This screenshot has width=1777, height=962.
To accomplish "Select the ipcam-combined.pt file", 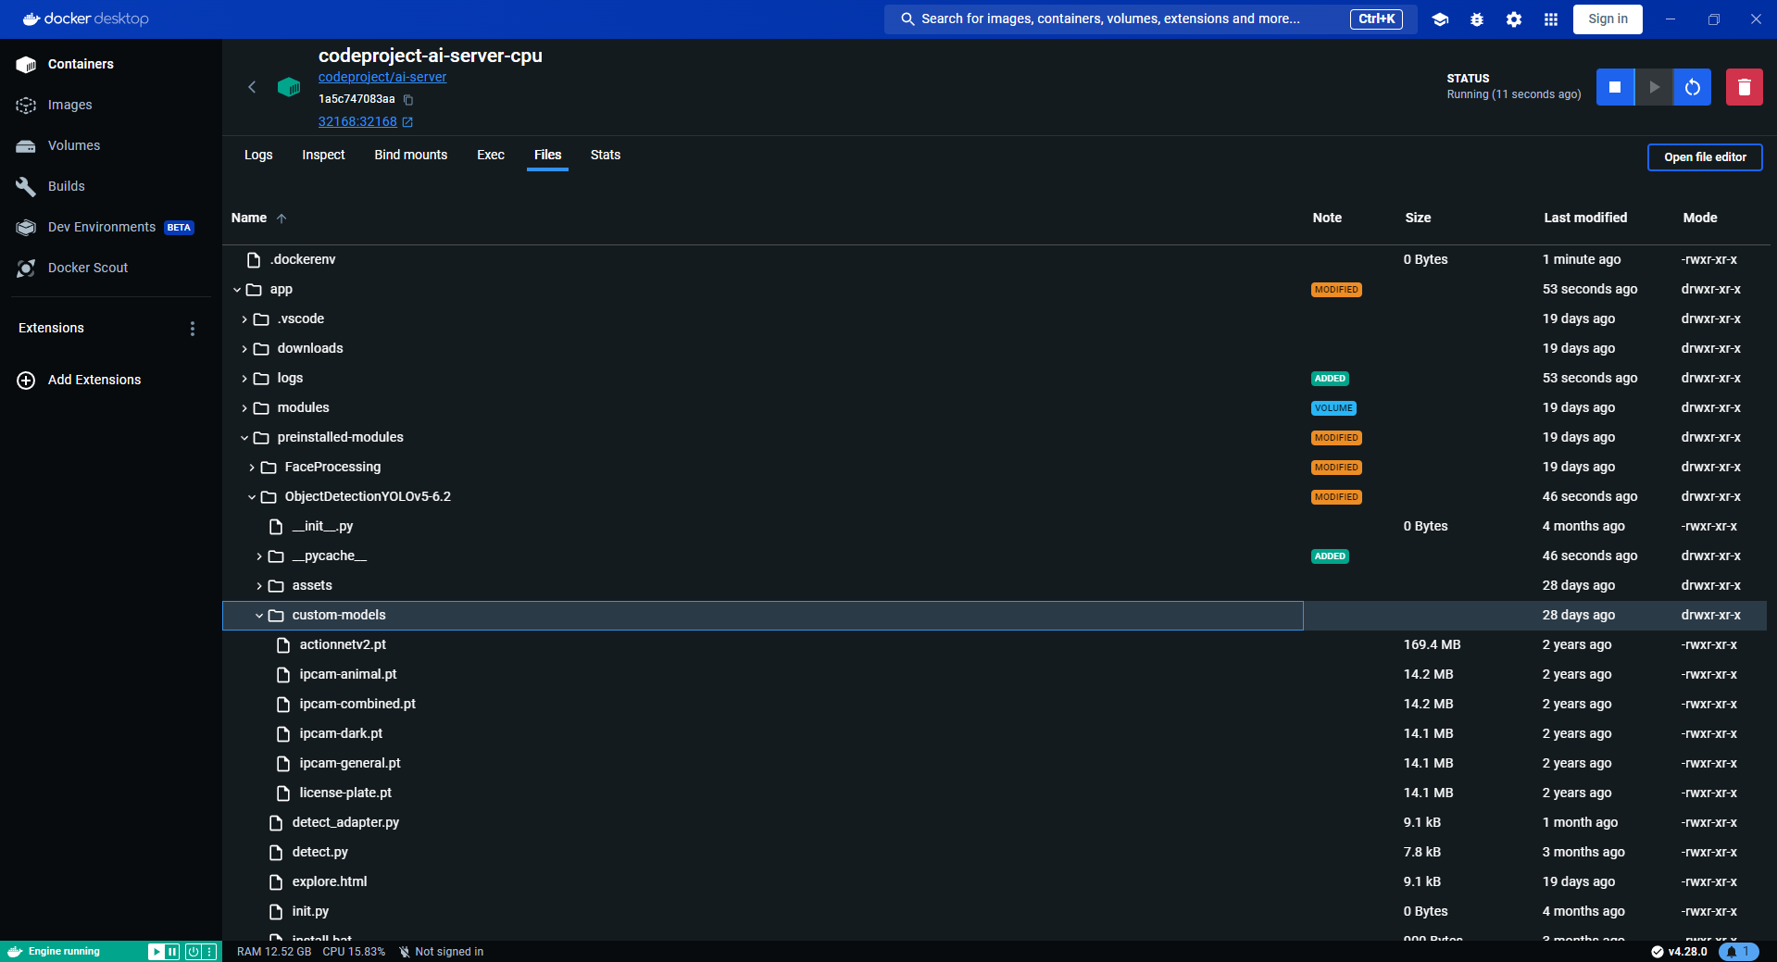I will (x=357, y=705).
